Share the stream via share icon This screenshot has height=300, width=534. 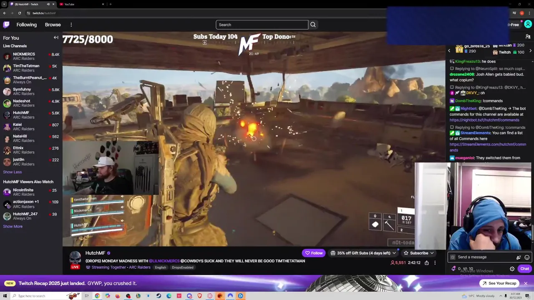click(x=426, y=263)
